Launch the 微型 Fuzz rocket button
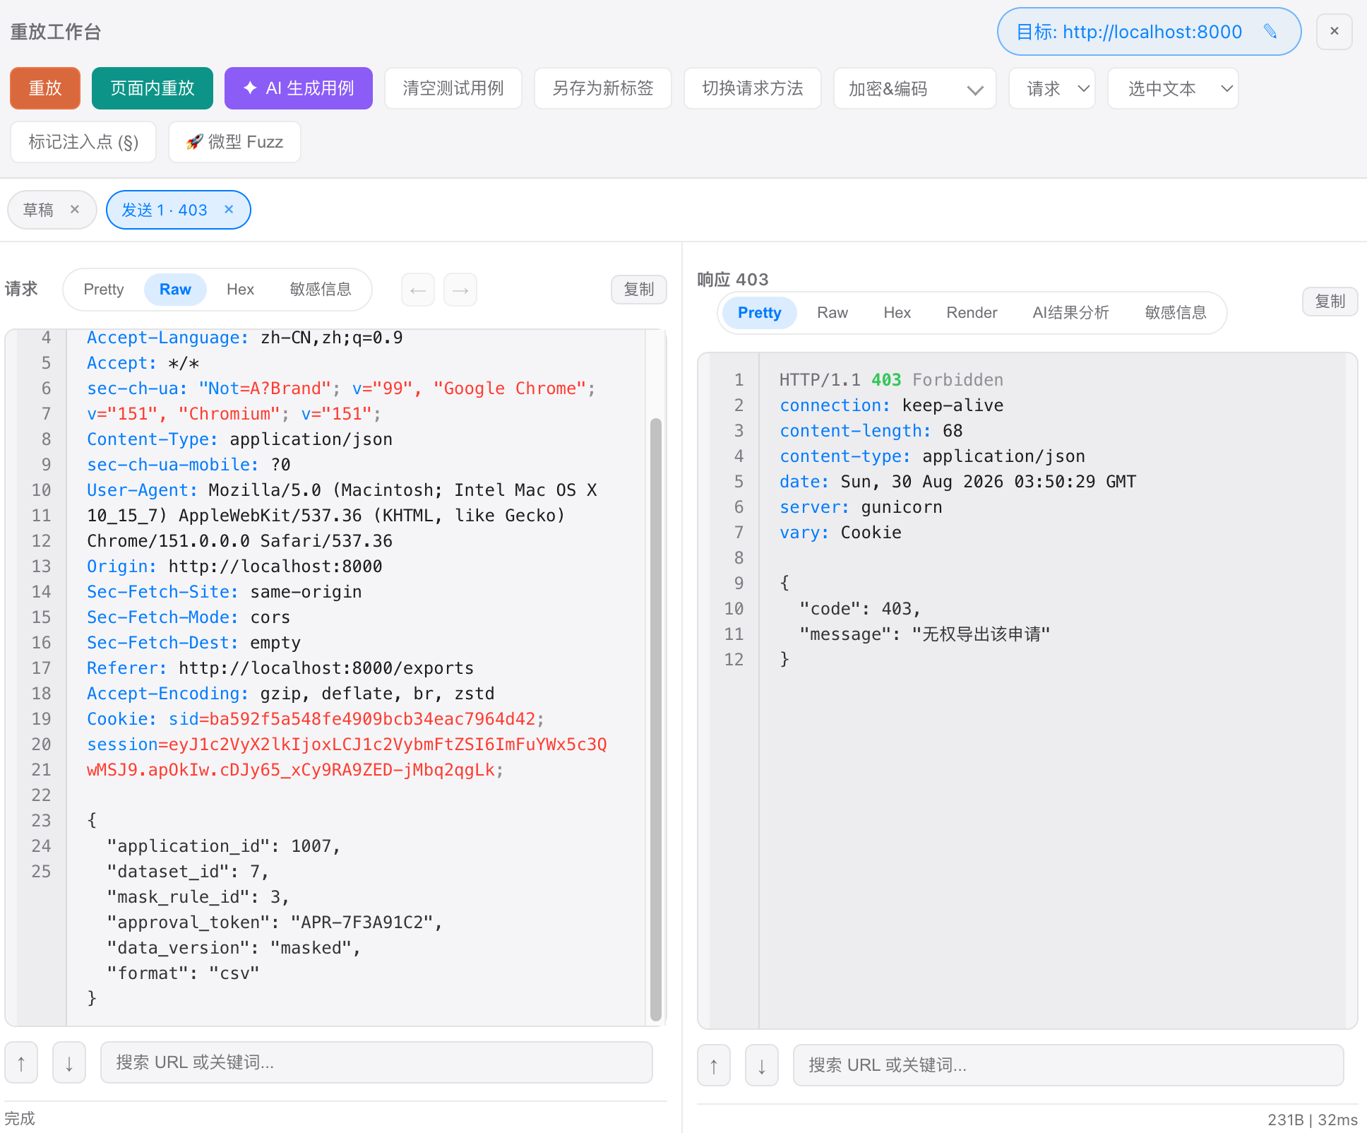 click(234, 142)
